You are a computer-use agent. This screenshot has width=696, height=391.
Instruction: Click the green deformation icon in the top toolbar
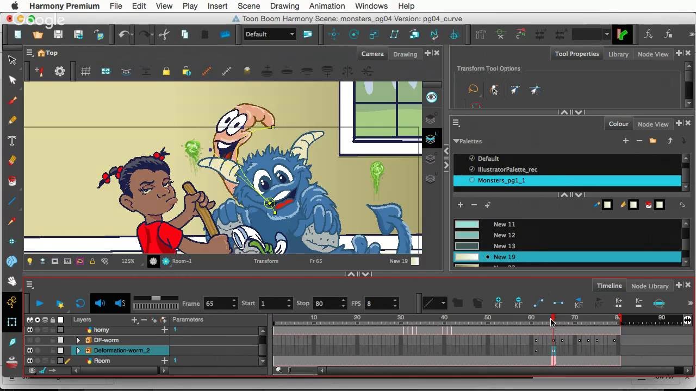pos(623,34)
